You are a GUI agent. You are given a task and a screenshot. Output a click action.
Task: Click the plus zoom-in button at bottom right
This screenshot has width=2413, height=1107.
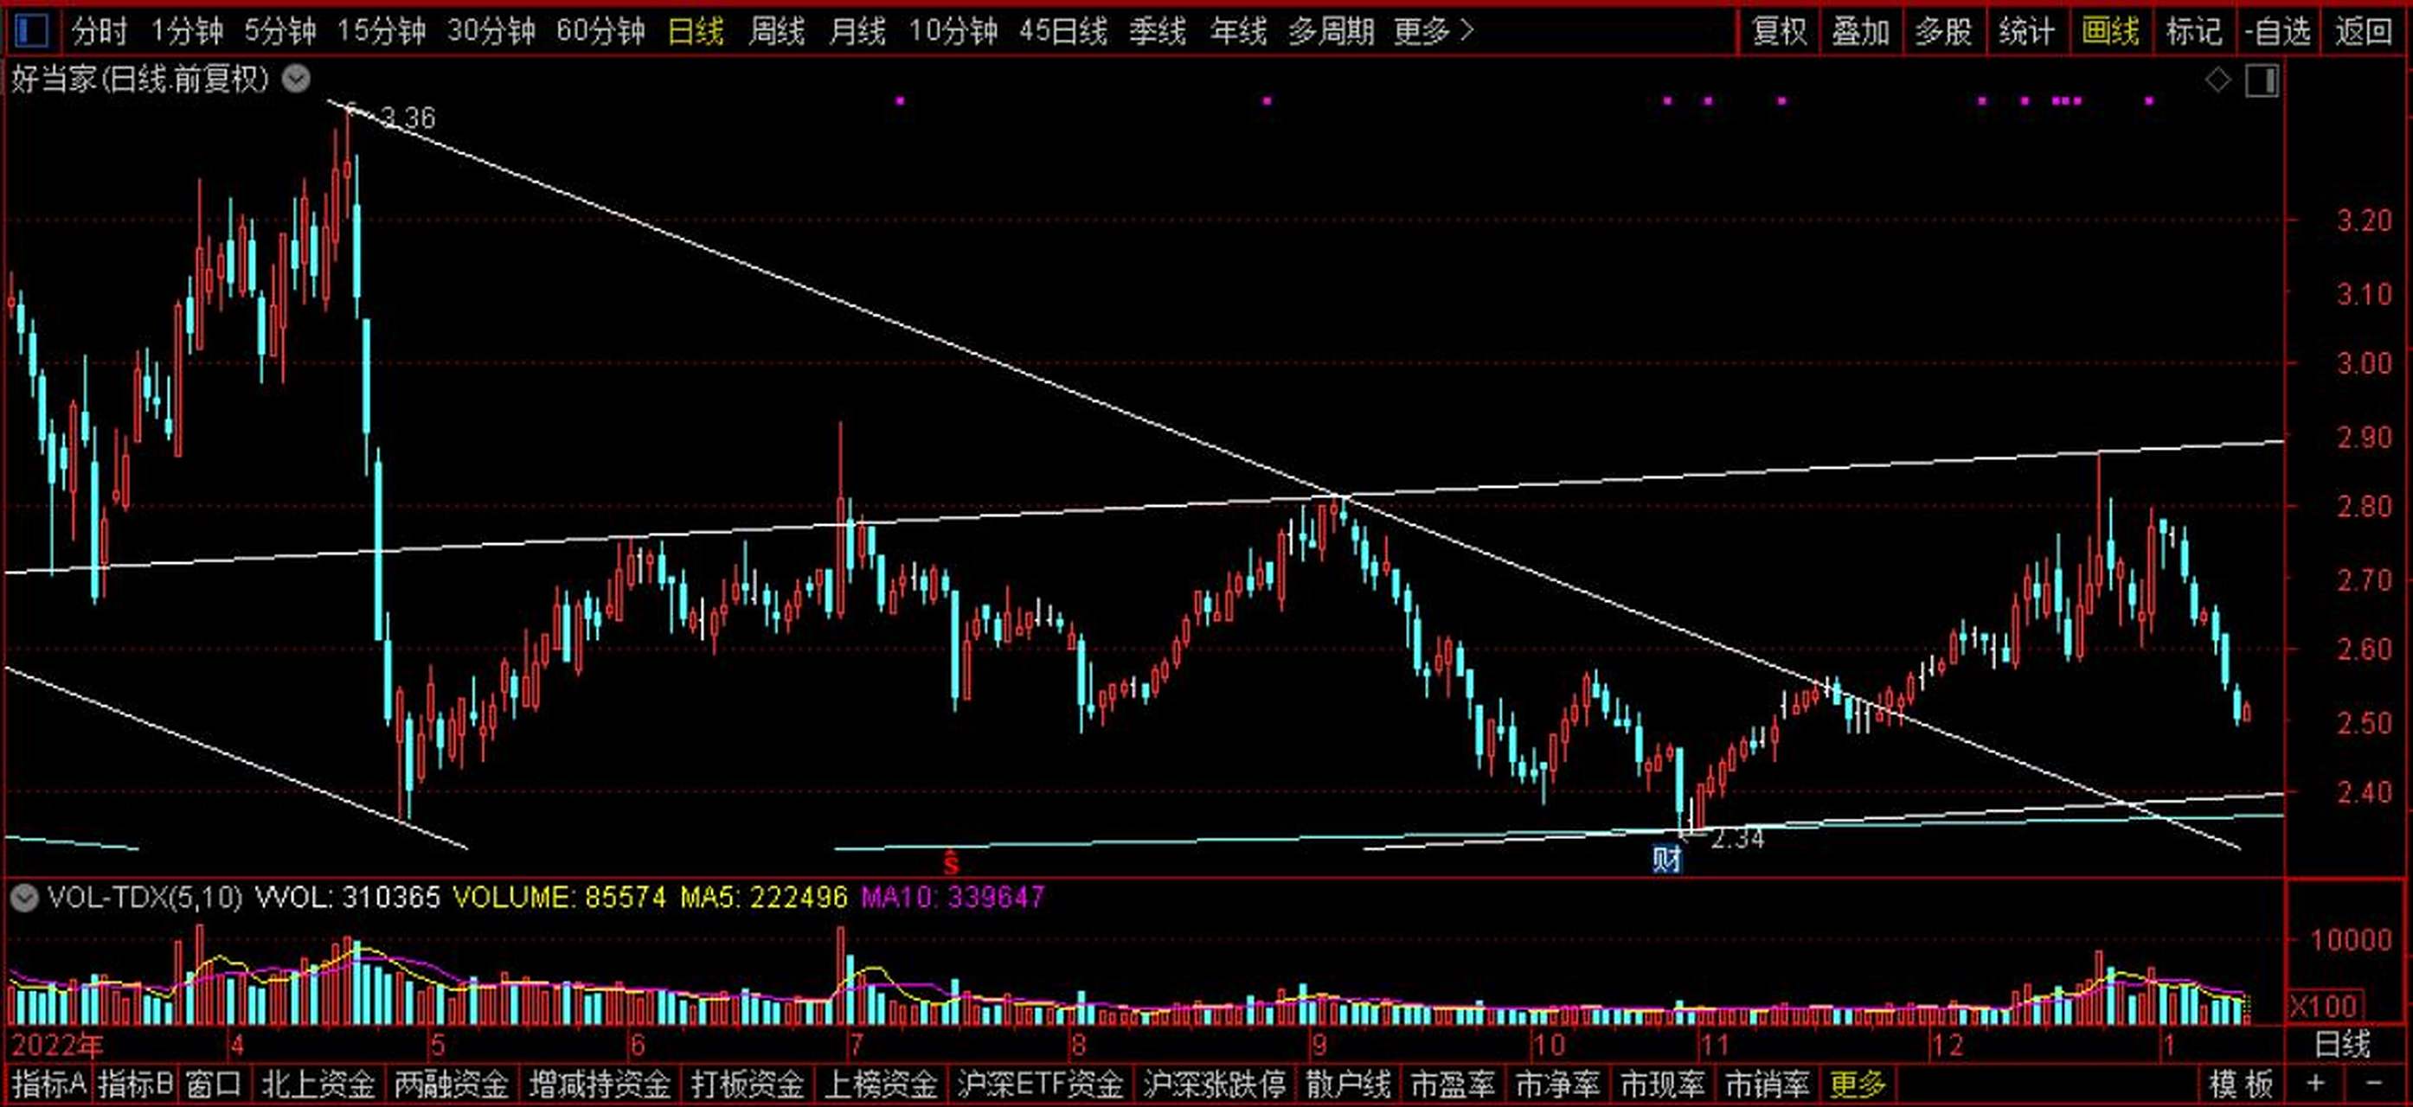coord(2315,1085)
